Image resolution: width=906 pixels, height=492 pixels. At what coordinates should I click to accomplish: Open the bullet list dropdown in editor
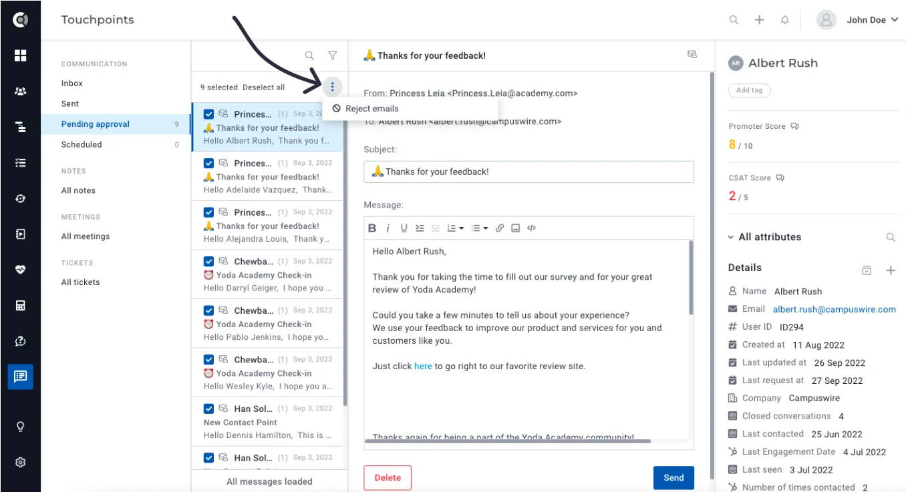click(479, 228)
